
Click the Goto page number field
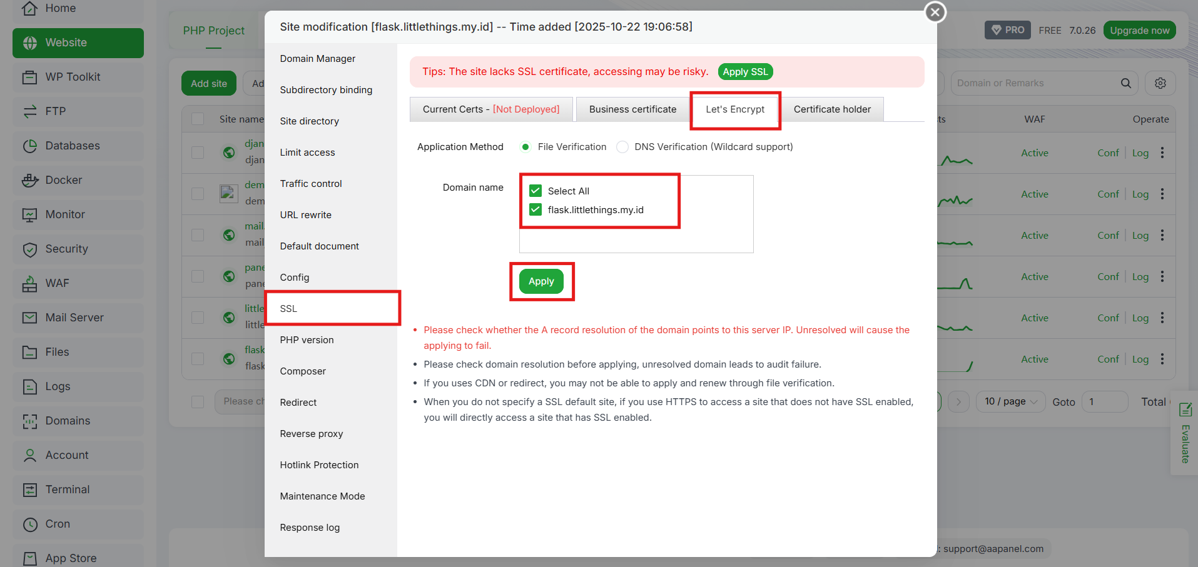click(x=1104, y=401)
